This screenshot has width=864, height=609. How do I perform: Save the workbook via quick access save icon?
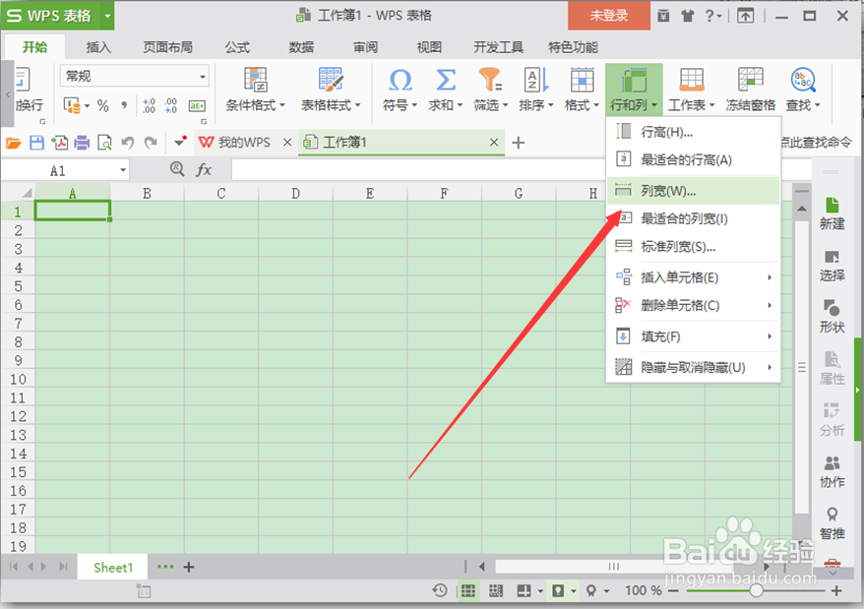click(x=37, y=143)
